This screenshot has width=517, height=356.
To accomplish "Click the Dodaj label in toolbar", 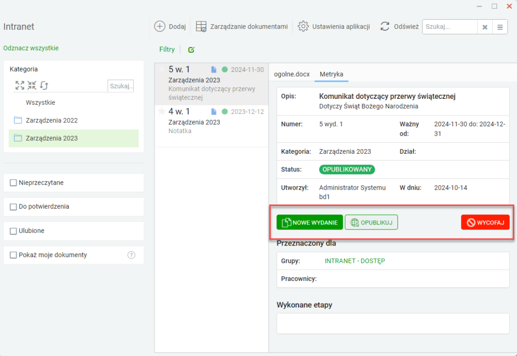I will point(177,27).
